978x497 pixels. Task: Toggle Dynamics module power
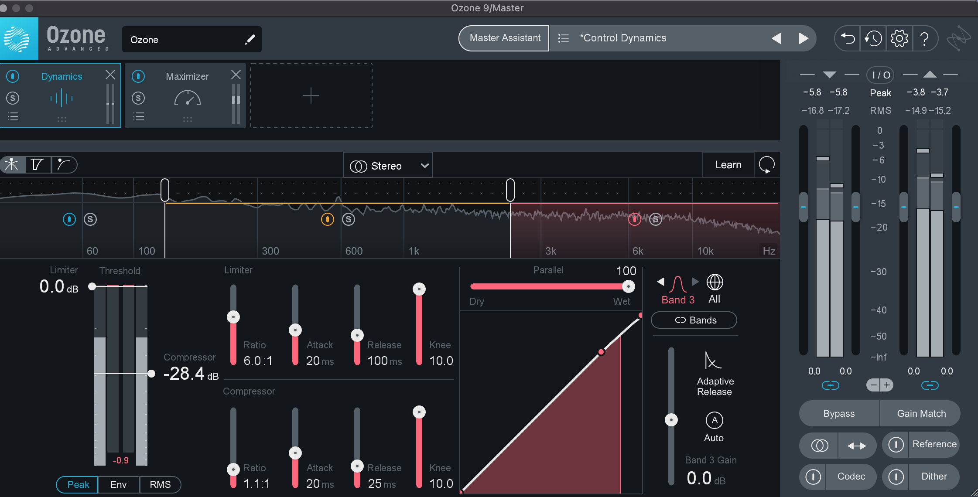click(x=13, y=76)
